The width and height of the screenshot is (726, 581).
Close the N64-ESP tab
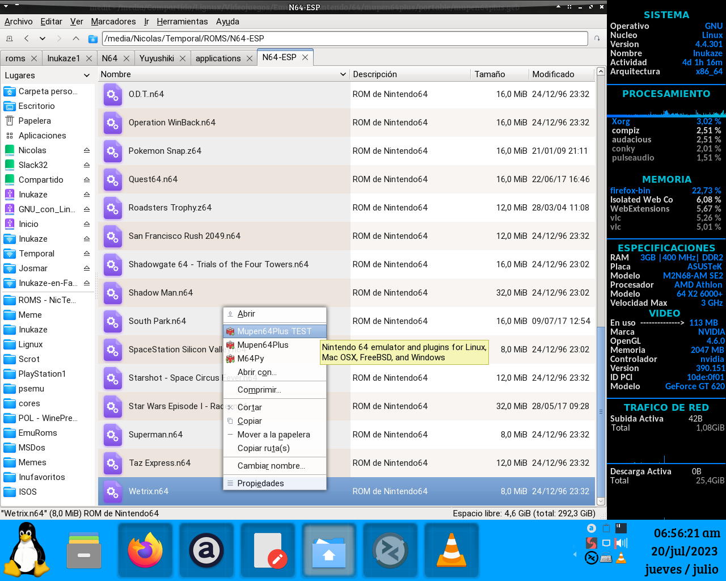pyautogui.click(x=305, y=57)
